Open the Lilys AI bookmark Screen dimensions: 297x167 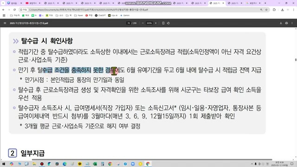point(113,15)
